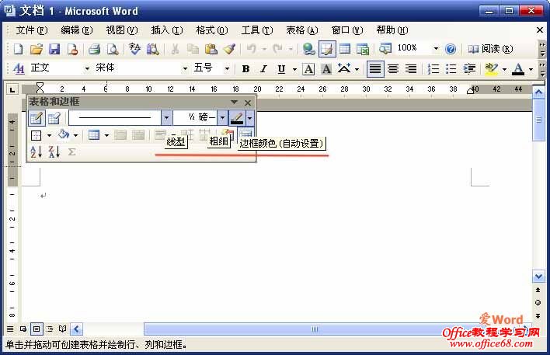Screen dimensions: 550x355
Task: Click the ruler tab selector L
Action: (x=12, y=90)
